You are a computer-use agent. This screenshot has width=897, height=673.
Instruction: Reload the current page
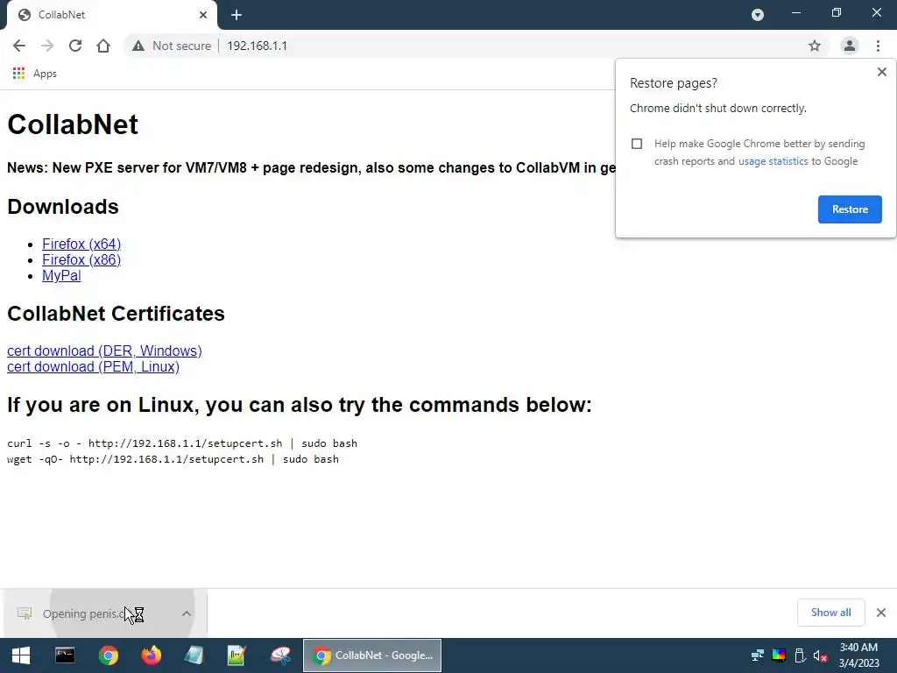click(75, 46)
